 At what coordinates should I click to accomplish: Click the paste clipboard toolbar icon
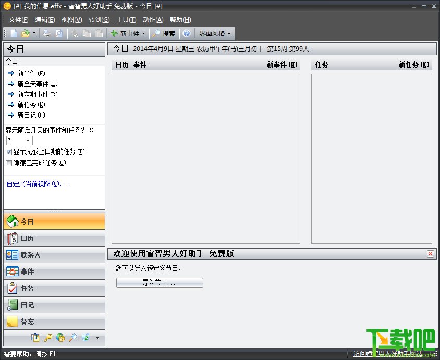[99, 34]
